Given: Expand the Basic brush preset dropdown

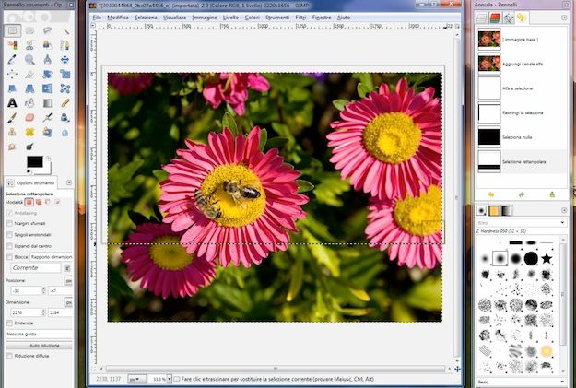Looking at the screenshot, I should click(x=521, y=380).
